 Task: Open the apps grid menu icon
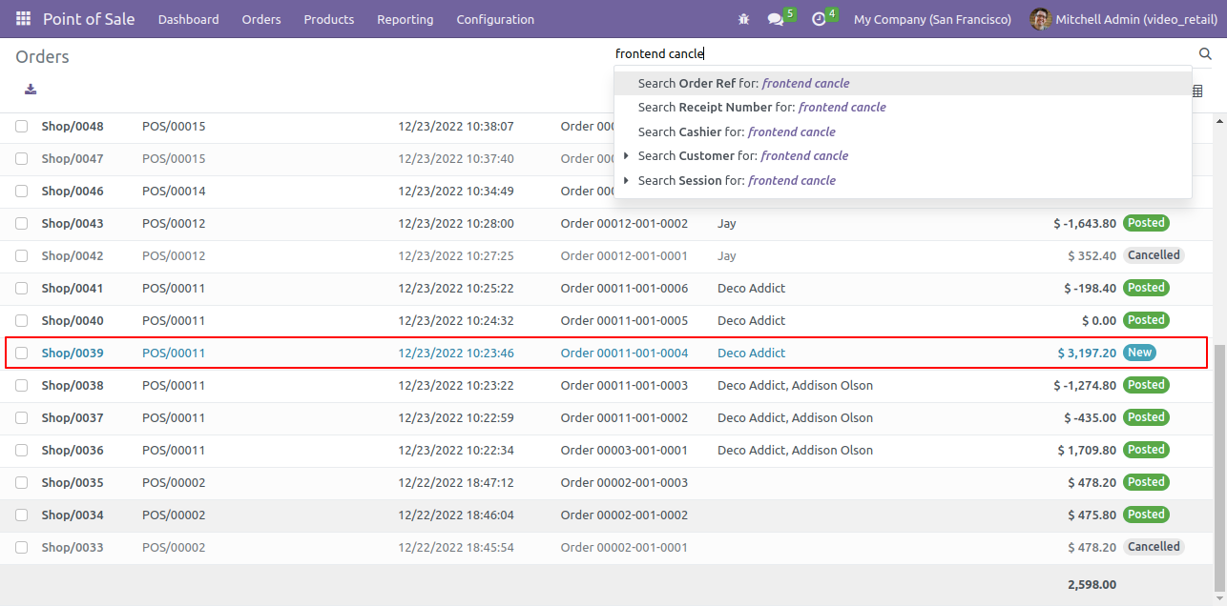(23, 19)
